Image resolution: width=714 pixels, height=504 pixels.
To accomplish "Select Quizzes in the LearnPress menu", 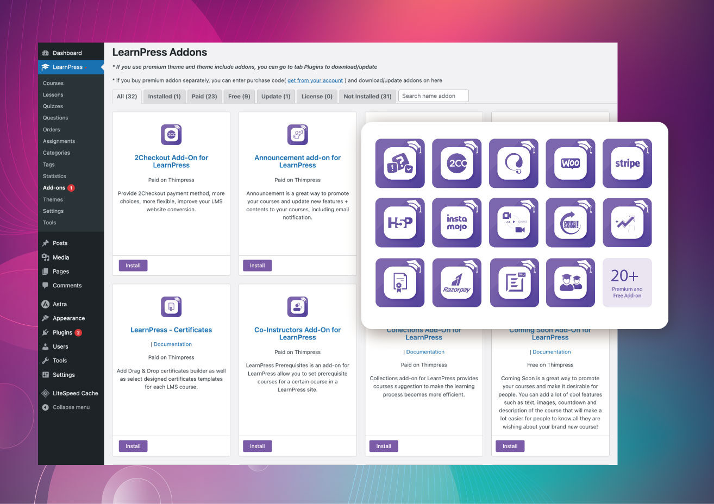I will pyautogui.click(x=52, y=106).
